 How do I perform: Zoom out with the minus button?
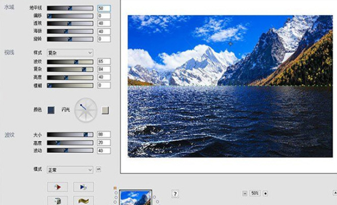245,193
